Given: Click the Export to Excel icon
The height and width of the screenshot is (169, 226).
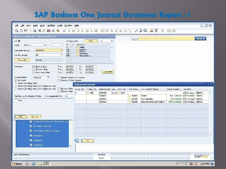Looking at the screenshot, I should tap(39, 31).
